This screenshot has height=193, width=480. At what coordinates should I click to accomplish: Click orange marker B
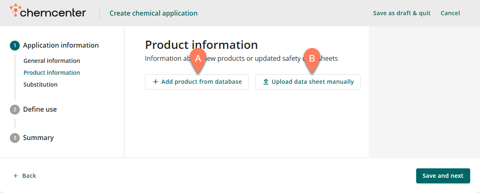click(312, 59)
